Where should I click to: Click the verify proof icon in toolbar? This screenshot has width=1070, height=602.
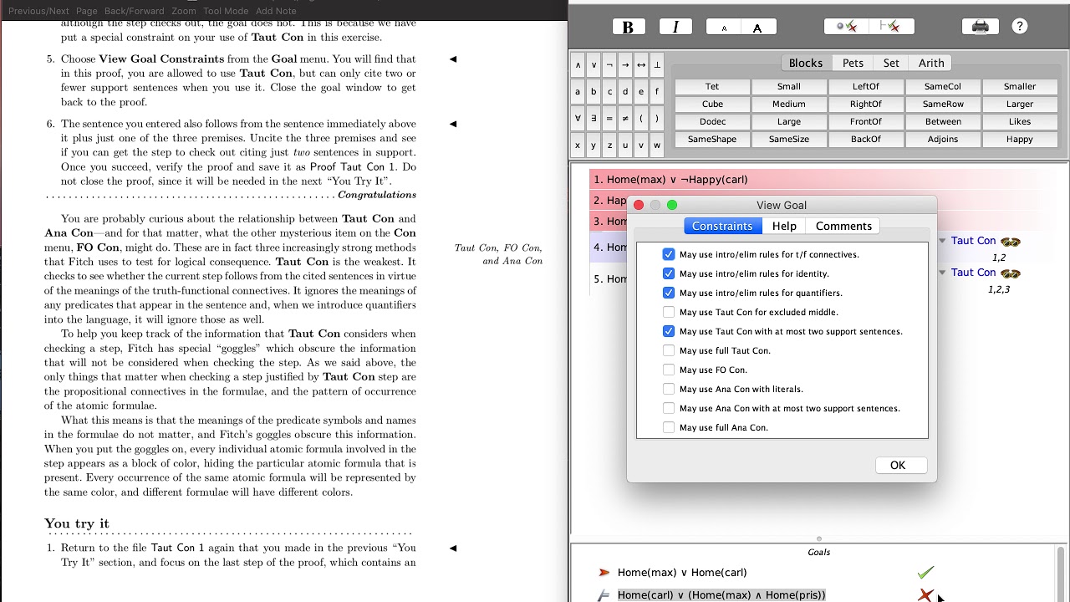point(892,27)
